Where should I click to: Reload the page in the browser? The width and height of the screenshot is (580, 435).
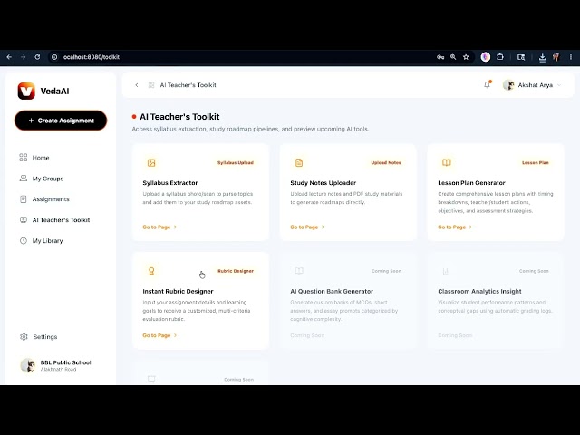pos(37,57)
